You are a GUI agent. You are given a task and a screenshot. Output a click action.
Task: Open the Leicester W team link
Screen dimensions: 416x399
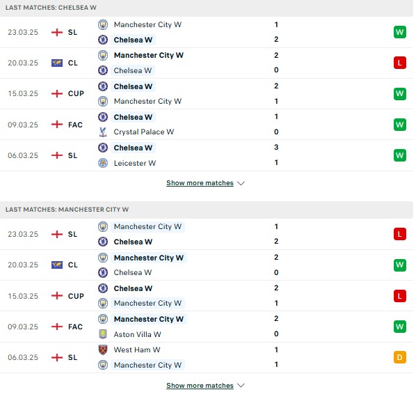135,163
